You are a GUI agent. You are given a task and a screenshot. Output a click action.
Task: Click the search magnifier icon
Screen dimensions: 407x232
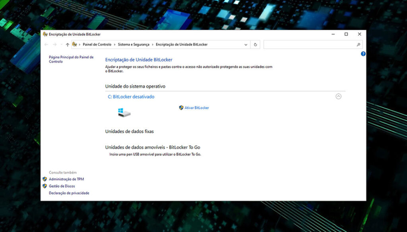click(x=359, y=44)
